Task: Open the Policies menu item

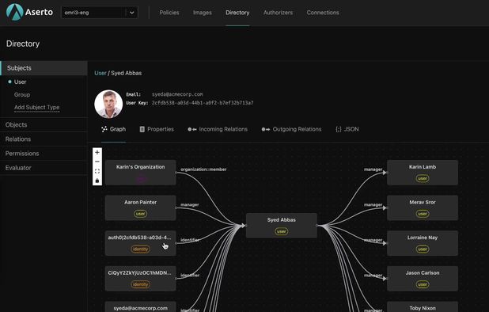Action: tap(169, 13)
